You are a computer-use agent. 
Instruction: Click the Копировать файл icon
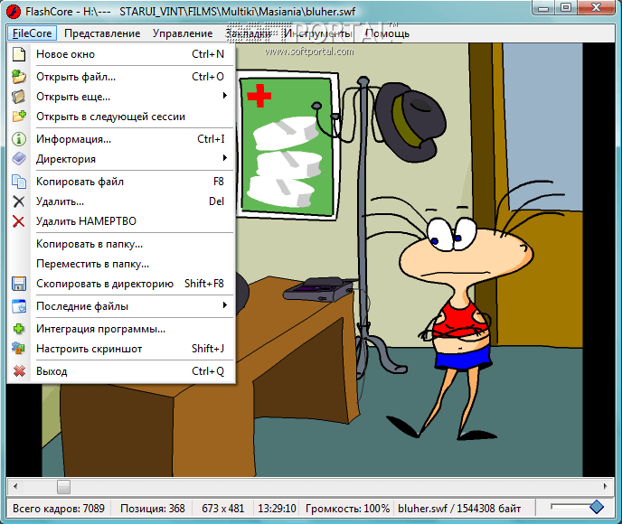coord(19,182)
